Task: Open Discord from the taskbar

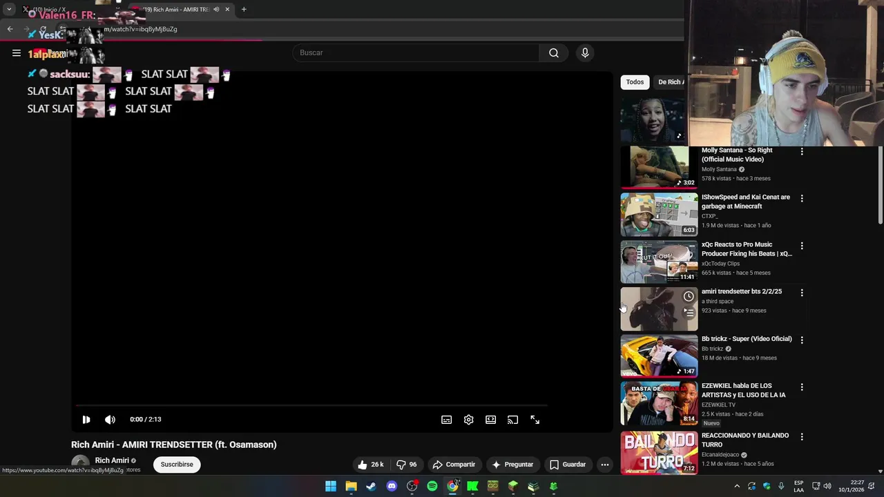Action: pos(392,487)
